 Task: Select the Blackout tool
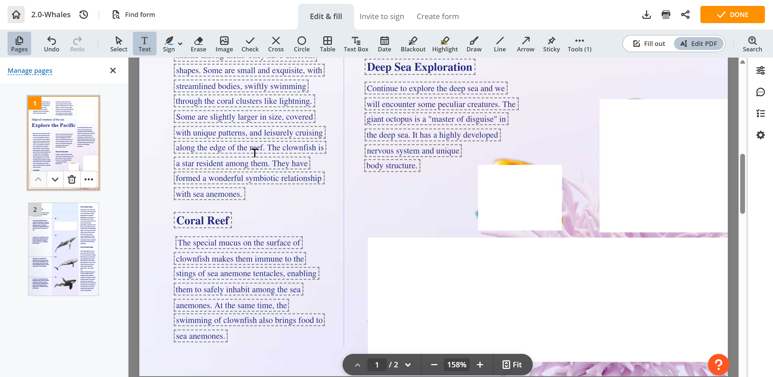tap(413, 44)
